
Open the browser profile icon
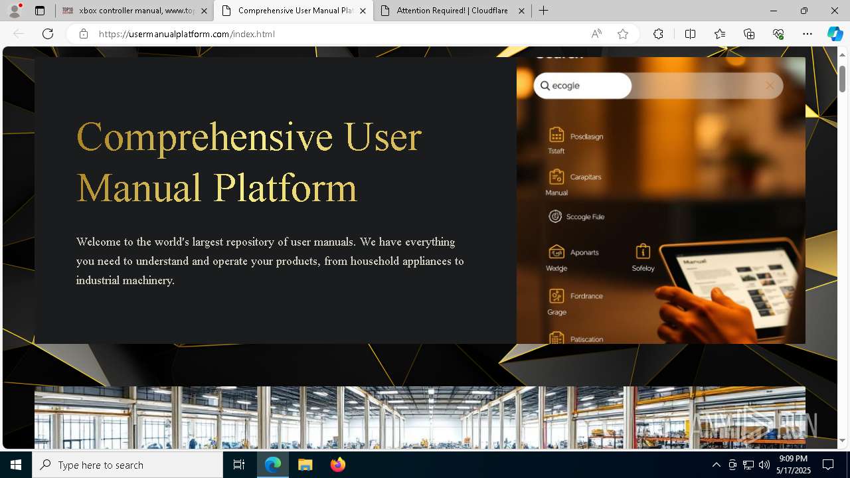point(14,11)
